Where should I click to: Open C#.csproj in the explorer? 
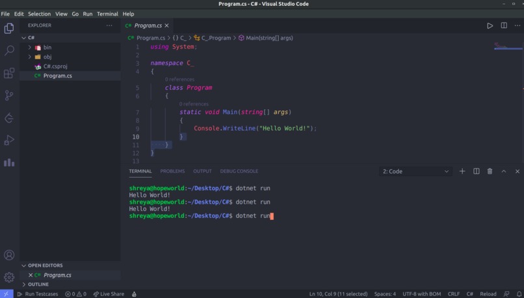click(x=55, y=66)
